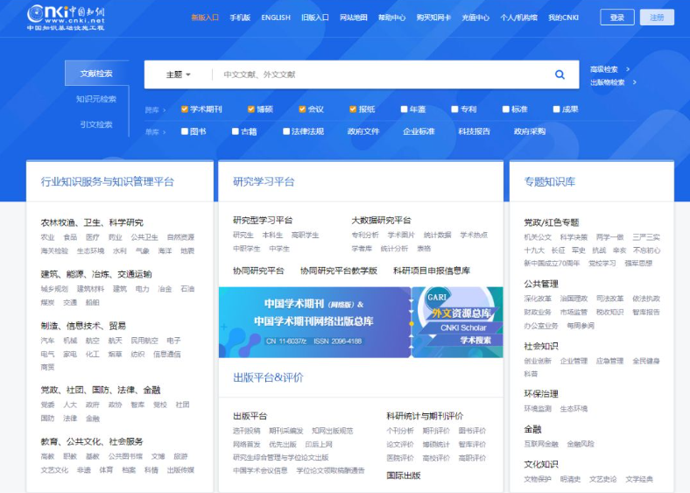Open the 外文资源总库 CNKI Scholar banner
The image size is (690, 493).
coord(458,322)
